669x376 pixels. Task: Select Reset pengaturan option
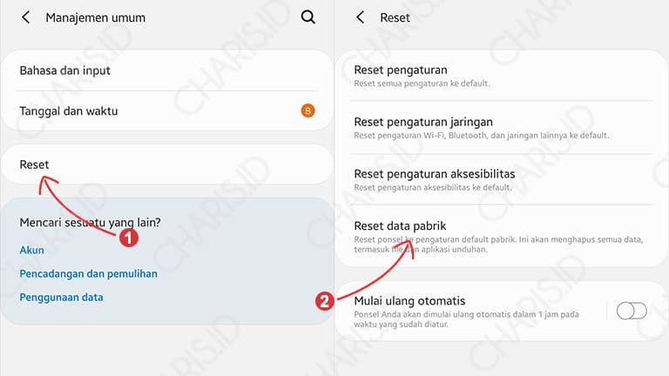point(502,76)
